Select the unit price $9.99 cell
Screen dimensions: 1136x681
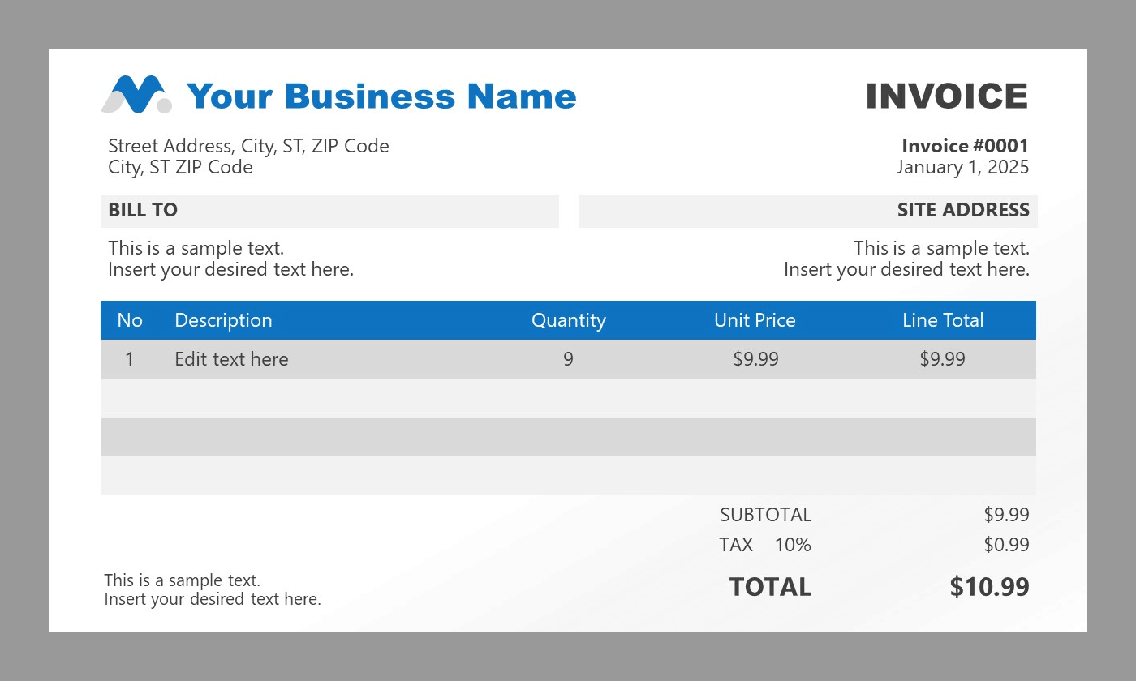click(x=755, y=359)
